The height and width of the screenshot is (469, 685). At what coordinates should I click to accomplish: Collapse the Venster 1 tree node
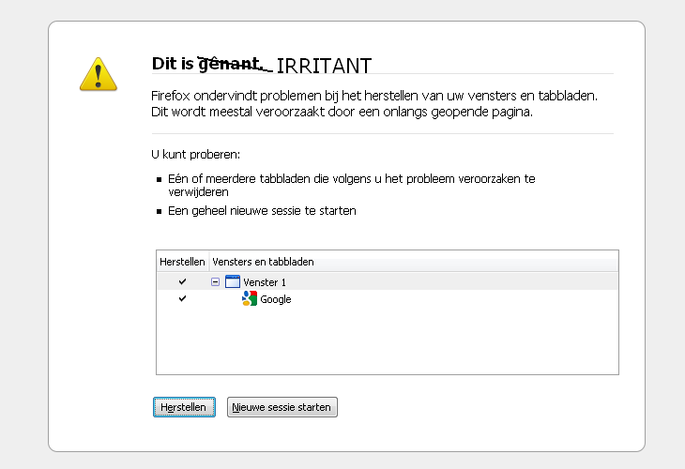(215, 282)
